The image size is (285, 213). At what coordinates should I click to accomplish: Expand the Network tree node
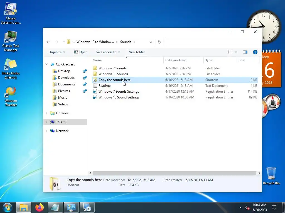click(46, 131)
